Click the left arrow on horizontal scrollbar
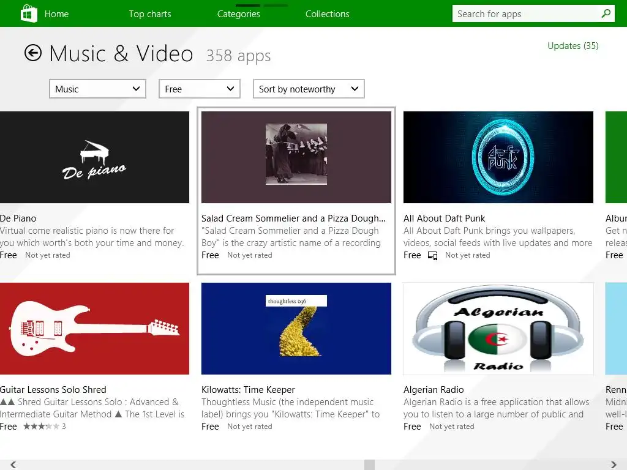627x470 pixels. (x=13, y=464)
